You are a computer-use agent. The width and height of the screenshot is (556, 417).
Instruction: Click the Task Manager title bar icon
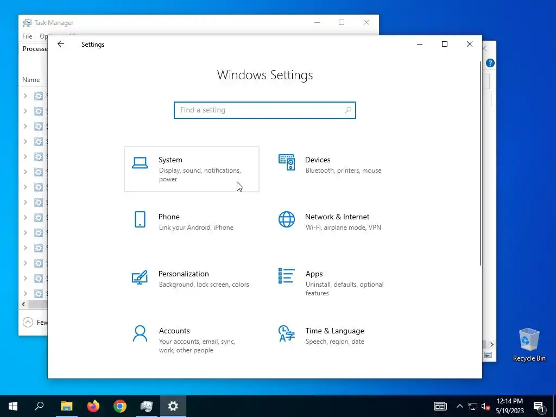(x=27, y=23)
